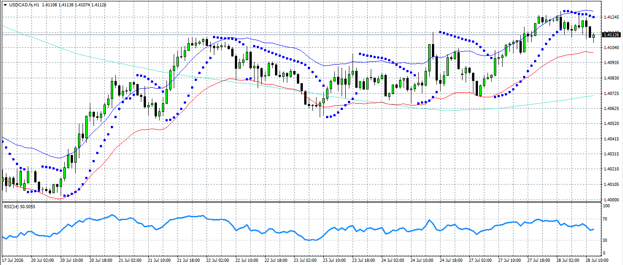Click the 24 Jul 18:00 time label
This screenshot has height=265, width=623.
coord(451,261)
